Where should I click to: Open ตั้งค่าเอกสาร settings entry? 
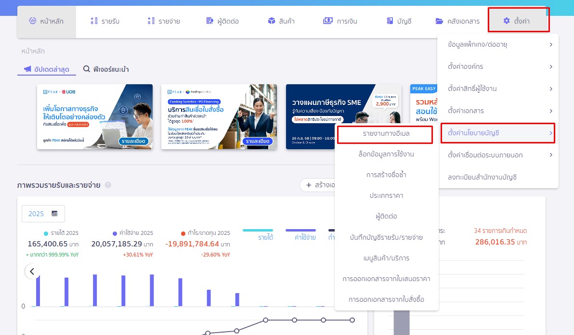click(498, 111)
